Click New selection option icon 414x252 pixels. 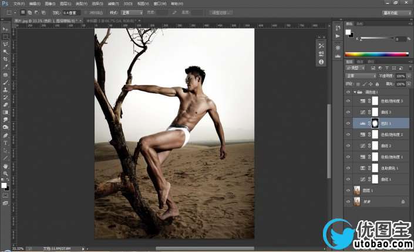(23, 12)
